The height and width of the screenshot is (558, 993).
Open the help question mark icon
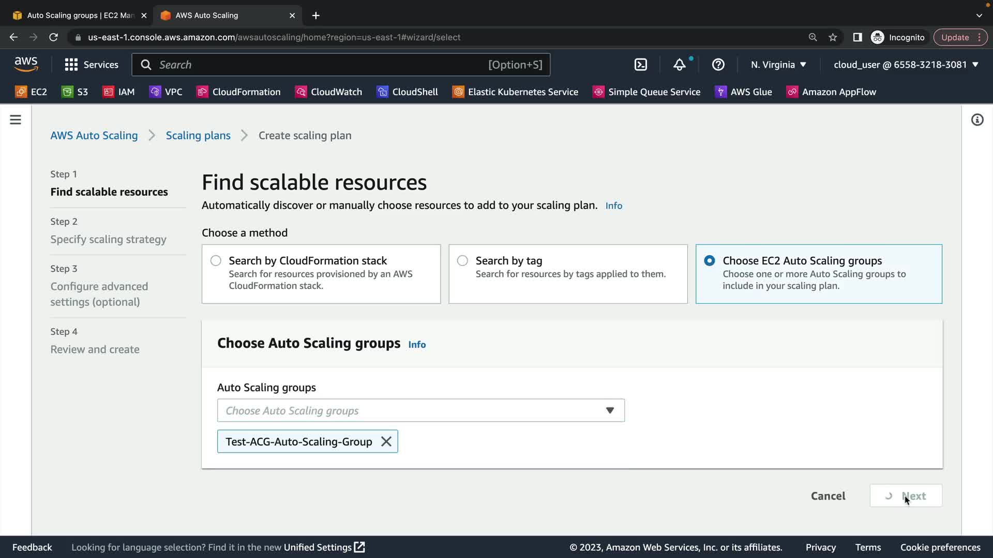coord(718,65)
